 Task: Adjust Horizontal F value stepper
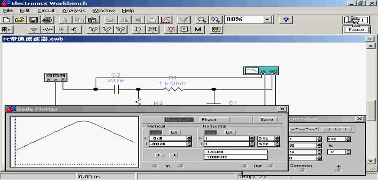tap(252, 138)
